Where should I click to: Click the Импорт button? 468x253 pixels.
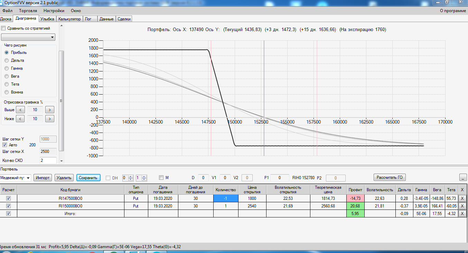coord(43,178)
